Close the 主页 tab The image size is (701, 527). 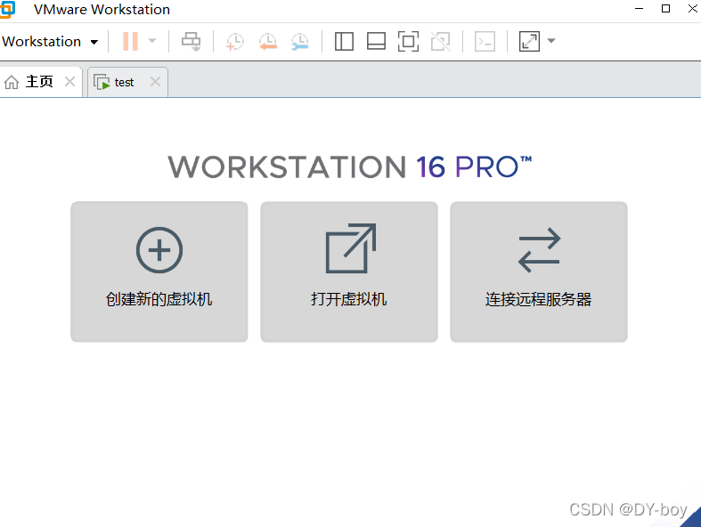(x=69, y=81)
